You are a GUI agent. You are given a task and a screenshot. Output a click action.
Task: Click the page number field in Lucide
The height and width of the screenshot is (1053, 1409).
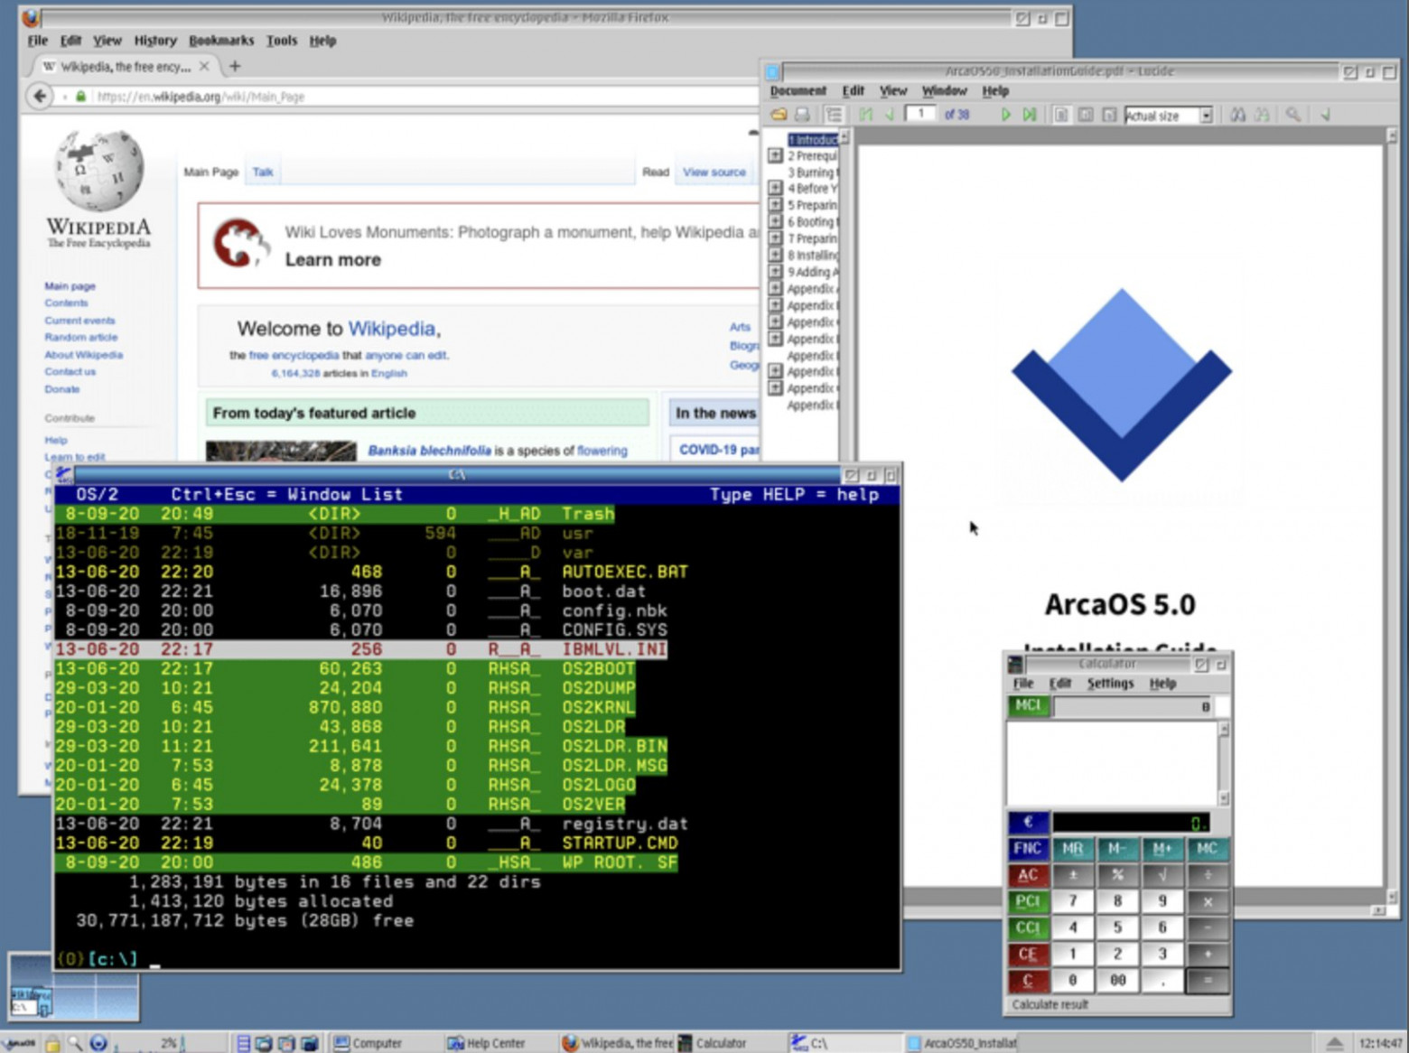(x=920, y=114)
